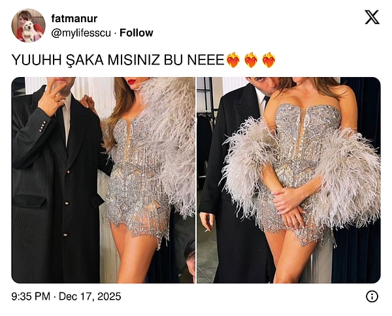The image size is (392, 316).
Task: Click the peace-sign hand in left photo
Action: (x=51, y=96)
